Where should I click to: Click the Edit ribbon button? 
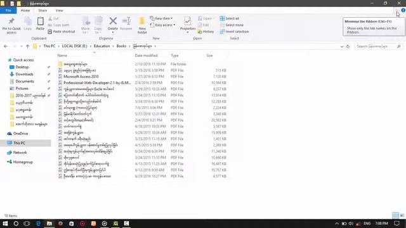204,25
